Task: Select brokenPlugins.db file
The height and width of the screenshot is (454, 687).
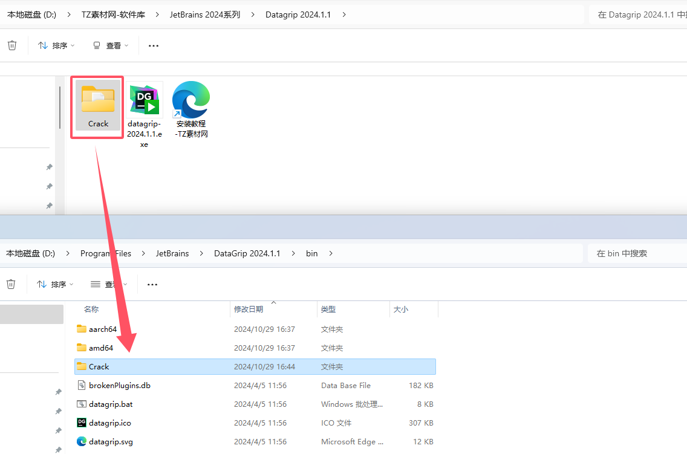Action: click(255, 386)
